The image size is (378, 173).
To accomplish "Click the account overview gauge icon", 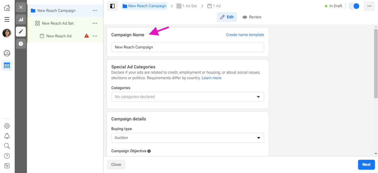I will pos(7,53).
